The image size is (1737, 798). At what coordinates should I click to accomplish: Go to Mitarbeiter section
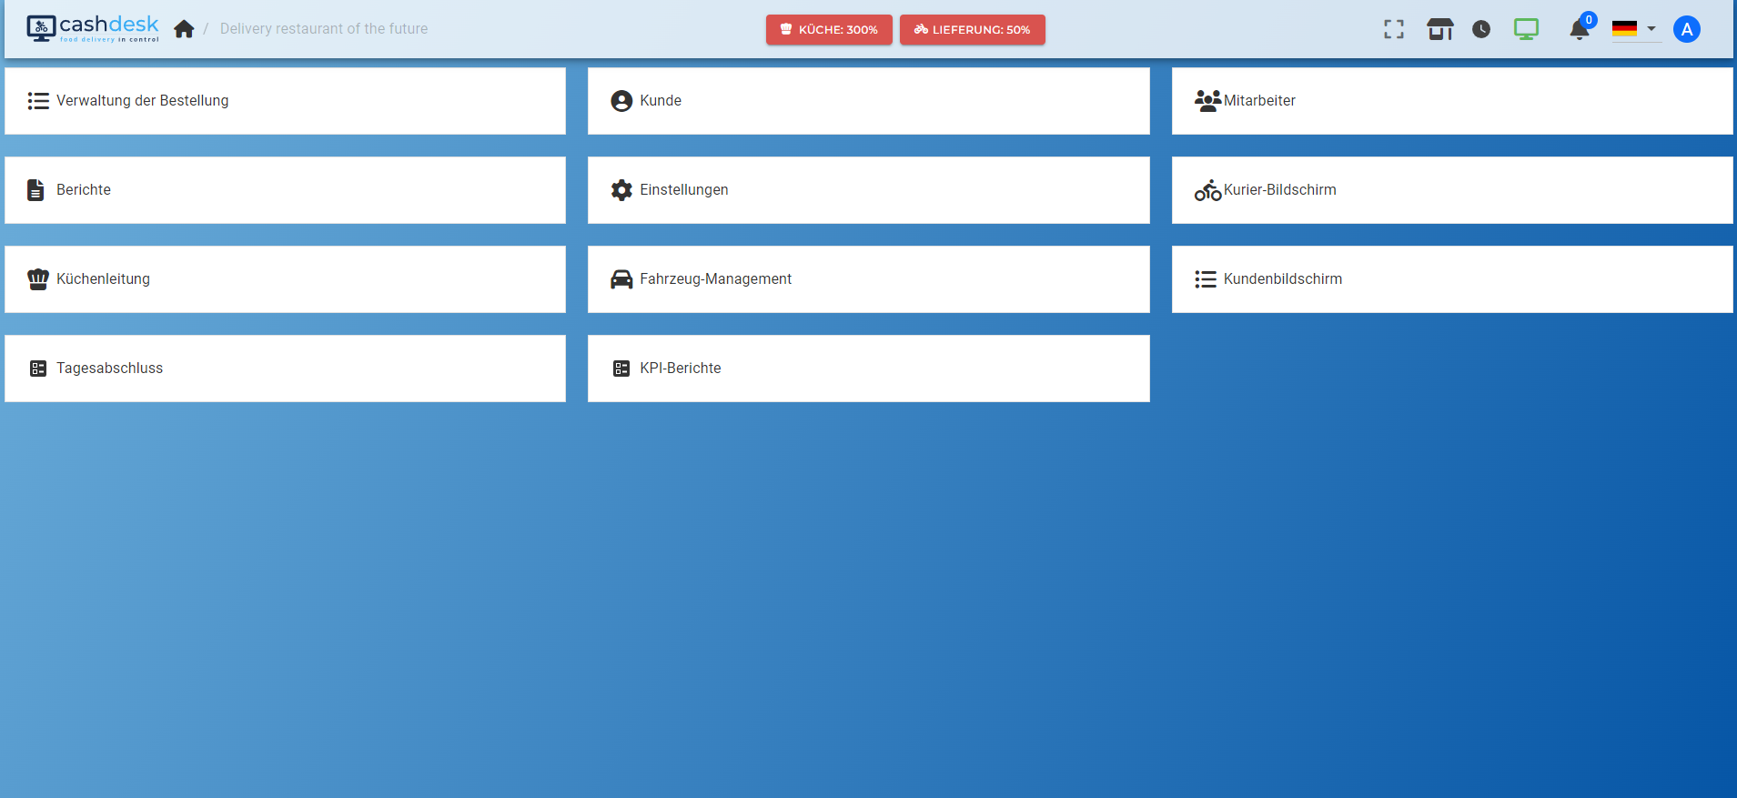pyautogui.click(x=1451, y=101)
